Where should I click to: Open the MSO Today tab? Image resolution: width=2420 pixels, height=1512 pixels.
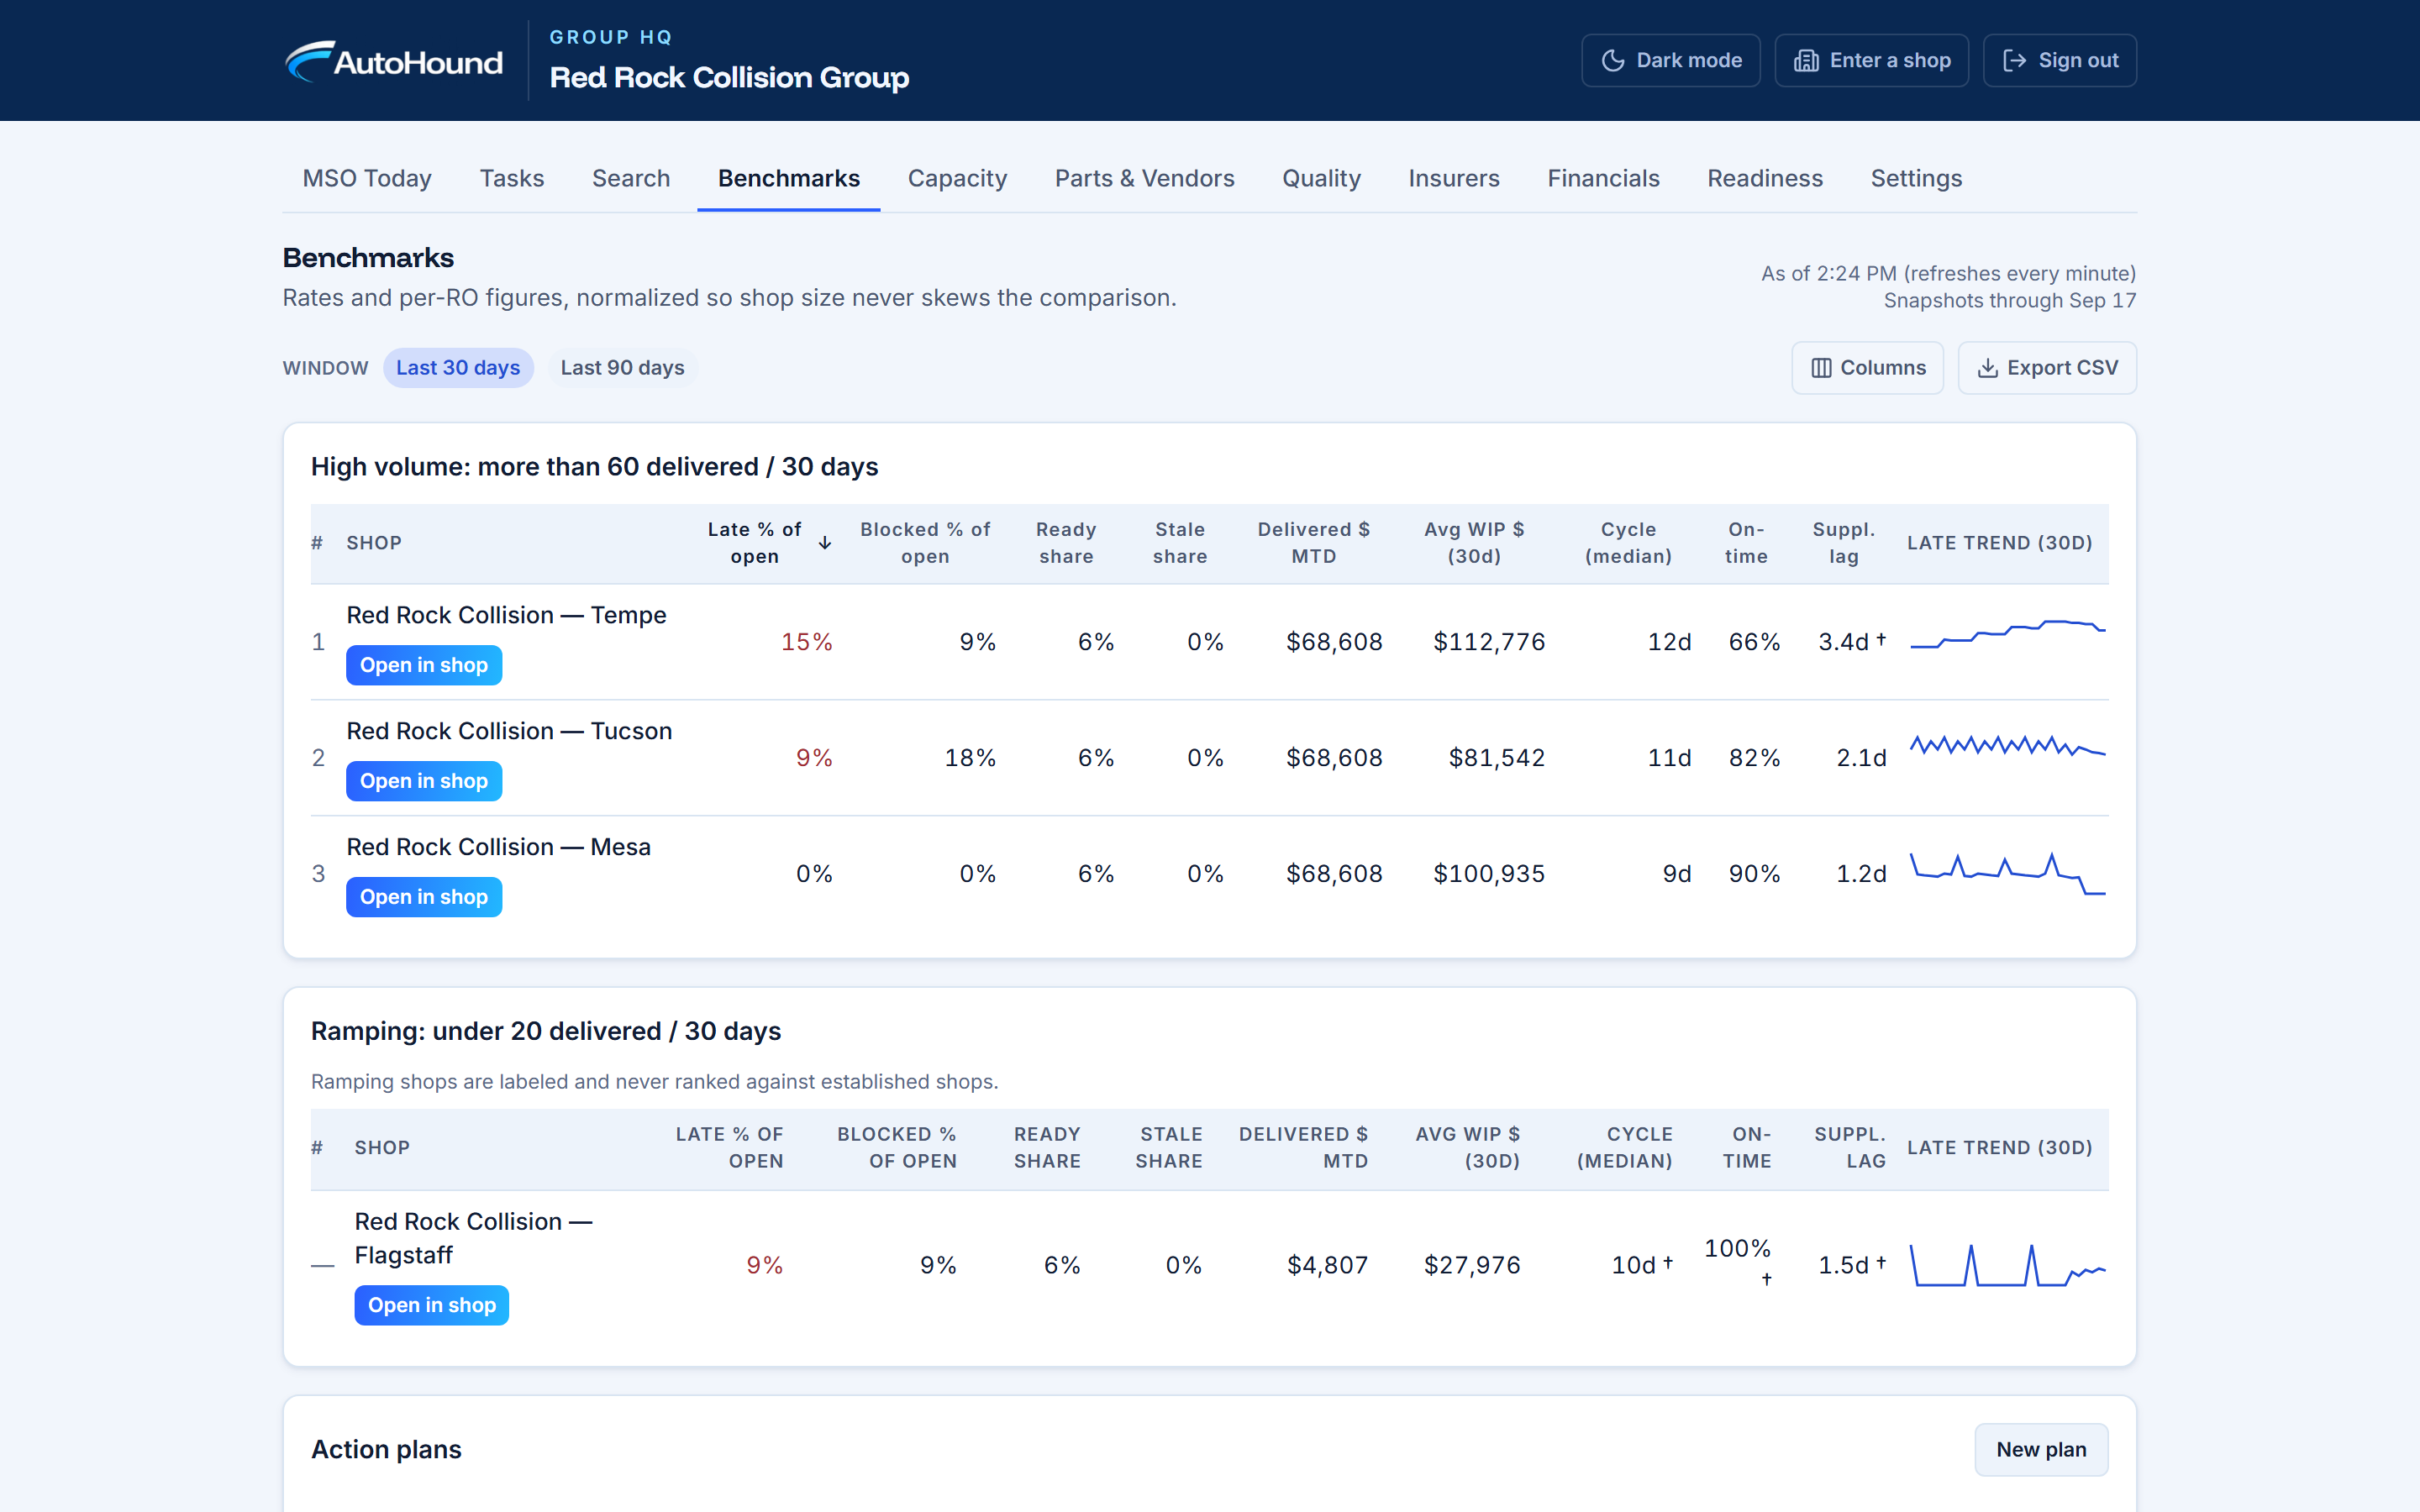(x=367, y=178)
